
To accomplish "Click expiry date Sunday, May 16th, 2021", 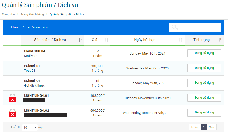I will [148, 53].
